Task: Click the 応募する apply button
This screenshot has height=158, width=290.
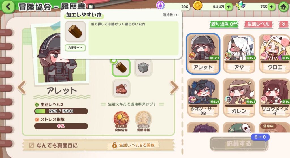Action: click(x=239, y=144)
